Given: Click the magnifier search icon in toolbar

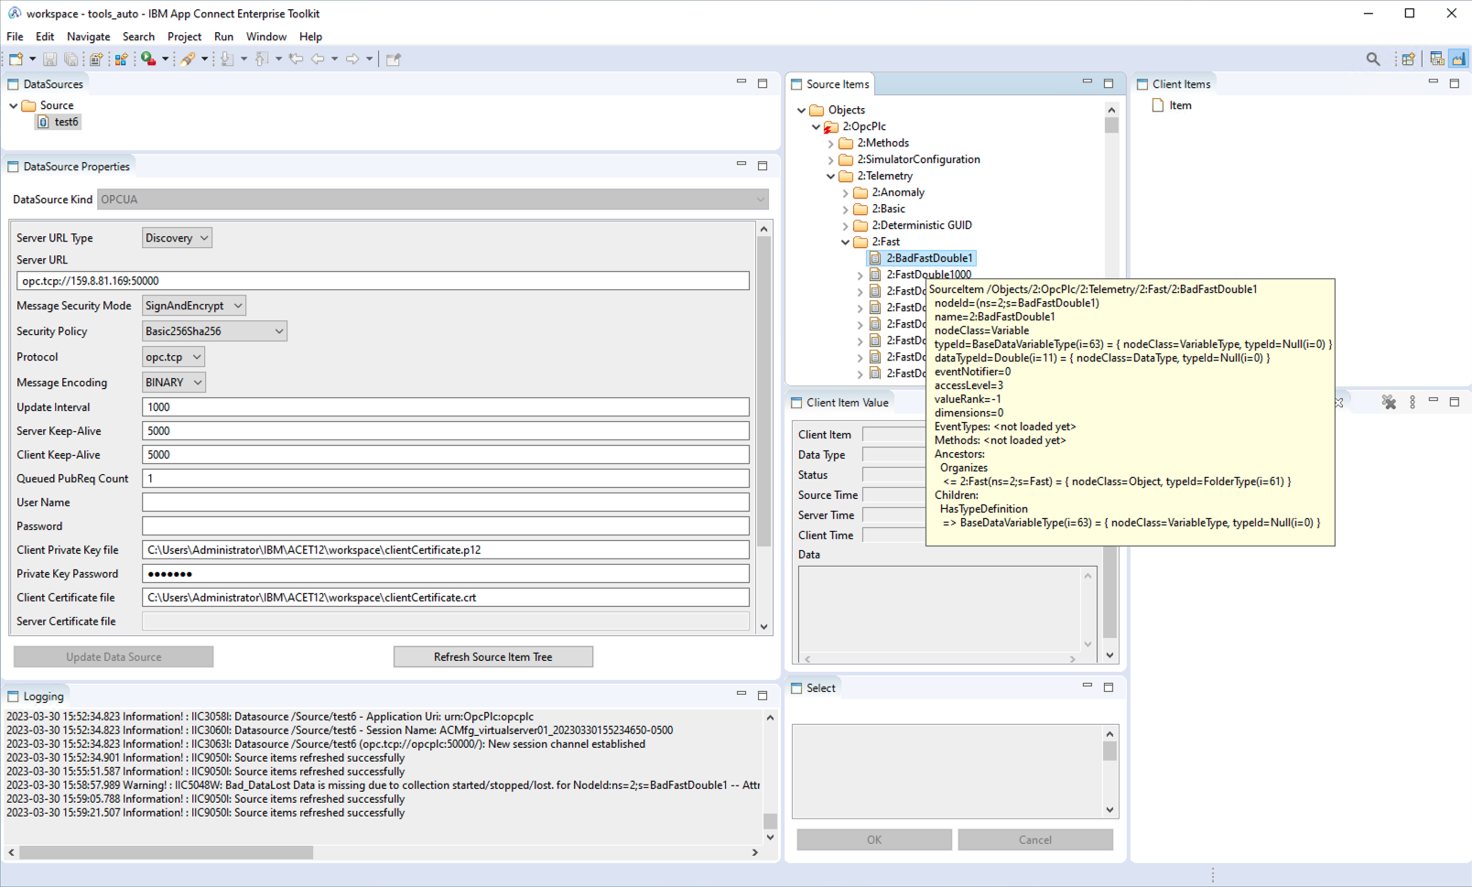Looking at the screenshot, I should (x=1373, y=59).
